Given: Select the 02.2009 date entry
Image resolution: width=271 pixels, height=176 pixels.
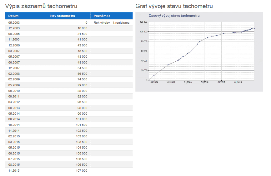Looking at the screenshot, I should click(x=14, y=79).
